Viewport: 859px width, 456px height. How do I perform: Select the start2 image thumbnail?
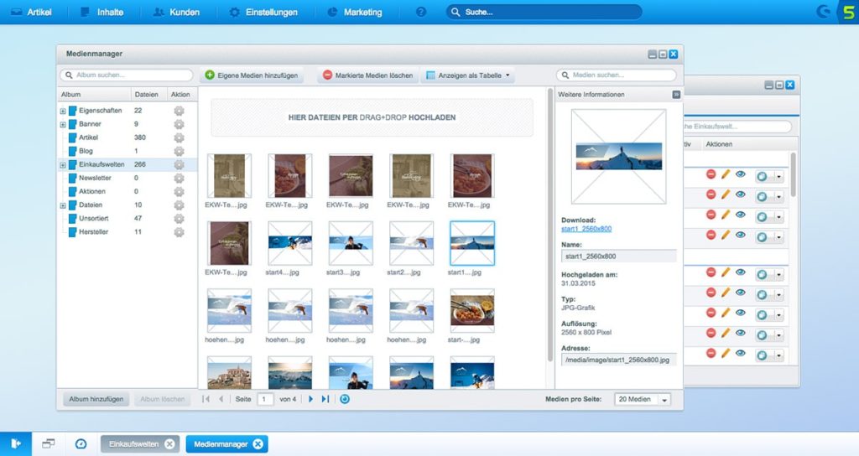[411, 243]
